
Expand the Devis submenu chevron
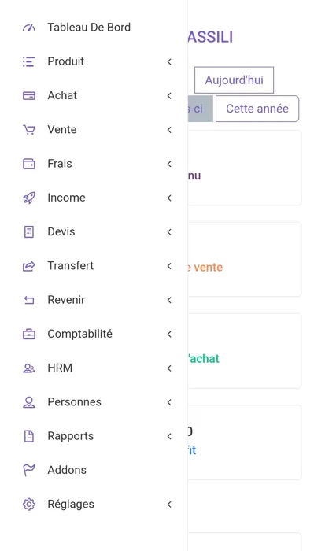pos(169,232)
